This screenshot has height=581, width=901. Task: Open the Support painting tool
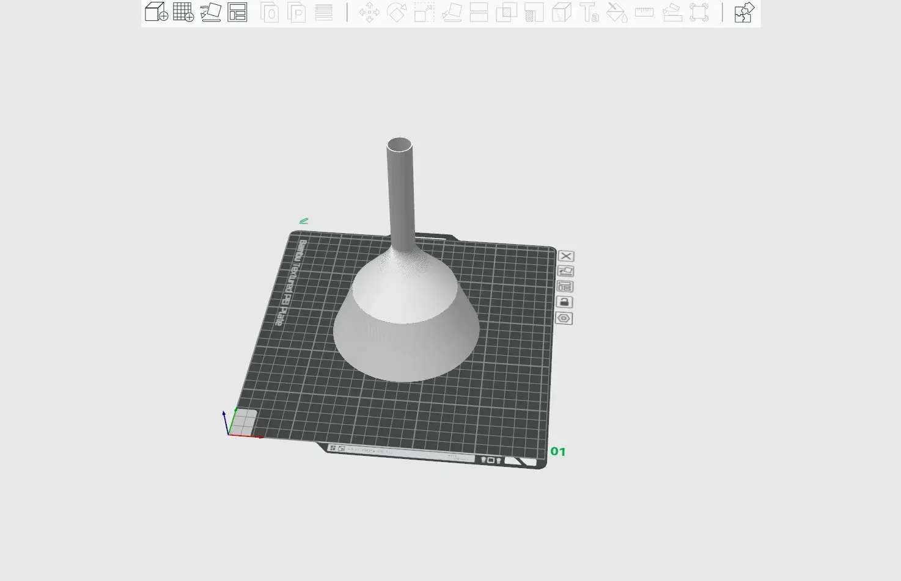(534, 12)
